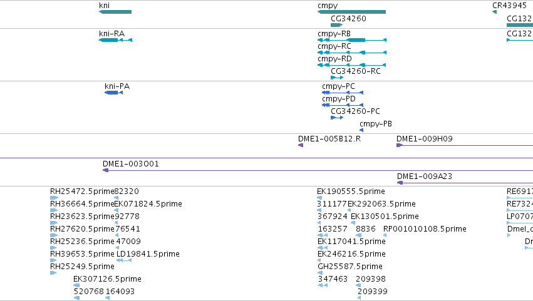Select the cmpy-PC protein feature
Viewport: 533px width, 301px height.
point(343,93)
